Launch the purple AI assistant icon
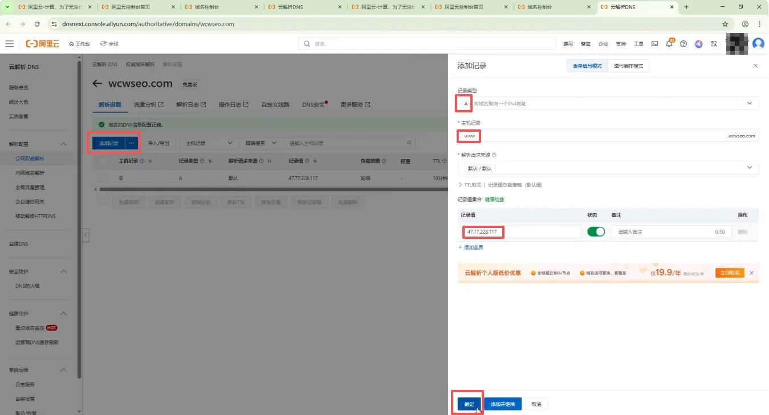 coord(698,44)
